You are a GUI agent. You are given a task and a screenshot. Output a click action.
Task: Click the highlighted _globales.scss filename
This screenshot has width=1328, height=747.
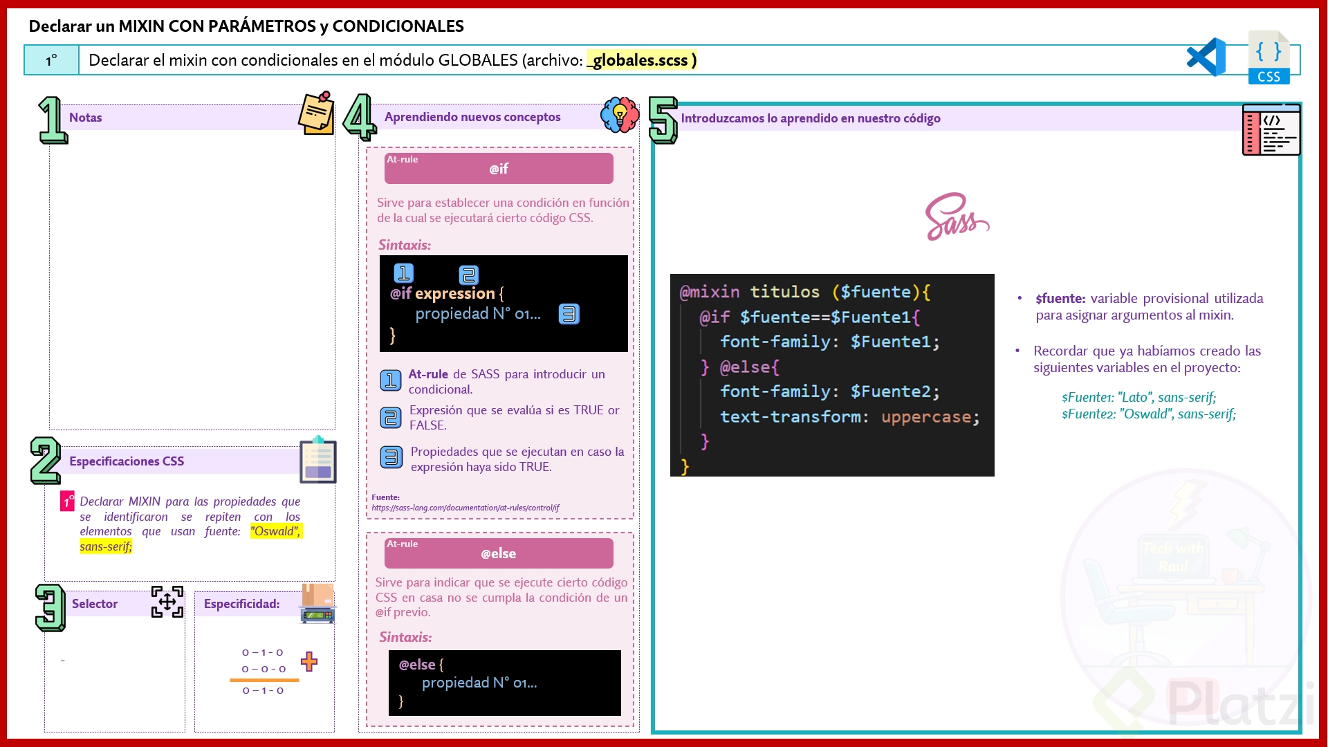pyautogui.click(x=640, y=60)
